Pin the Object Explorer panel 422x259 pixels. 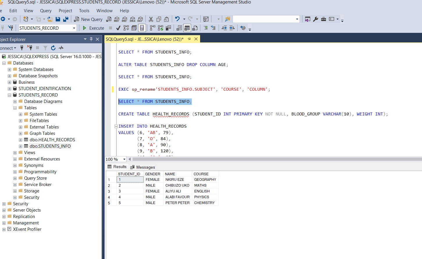91,39
